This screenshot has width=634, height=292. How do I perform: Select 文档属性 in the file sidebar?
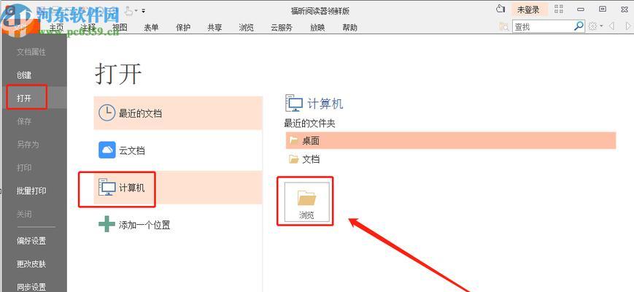(31, 52)
